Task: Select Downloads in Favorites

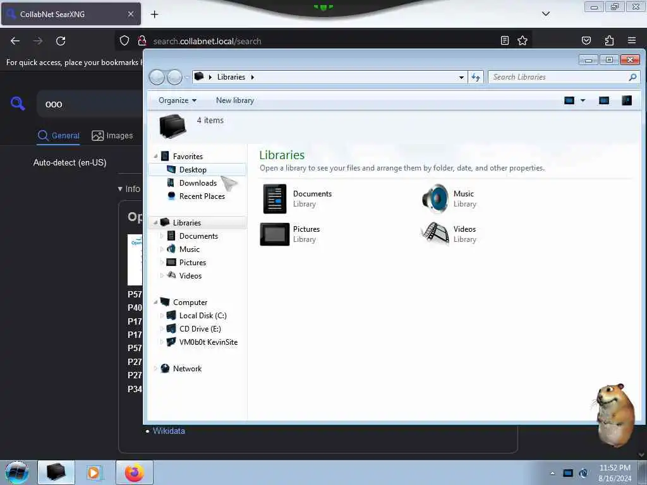Action: tap(198, 183)
